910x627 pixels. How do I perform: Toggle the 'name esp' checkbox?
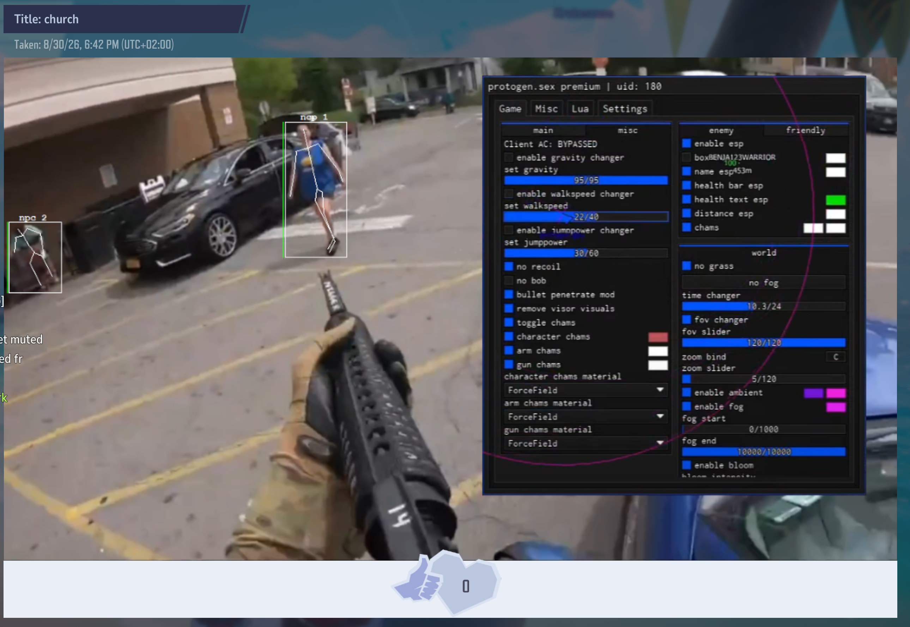pos(686,171)
